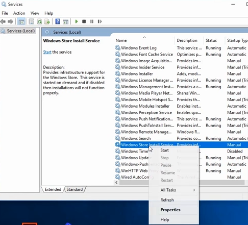Toggle Show/Hide Console Tree toolbar icon
Screen dimensions: 248x225
[x=21, y=21]
